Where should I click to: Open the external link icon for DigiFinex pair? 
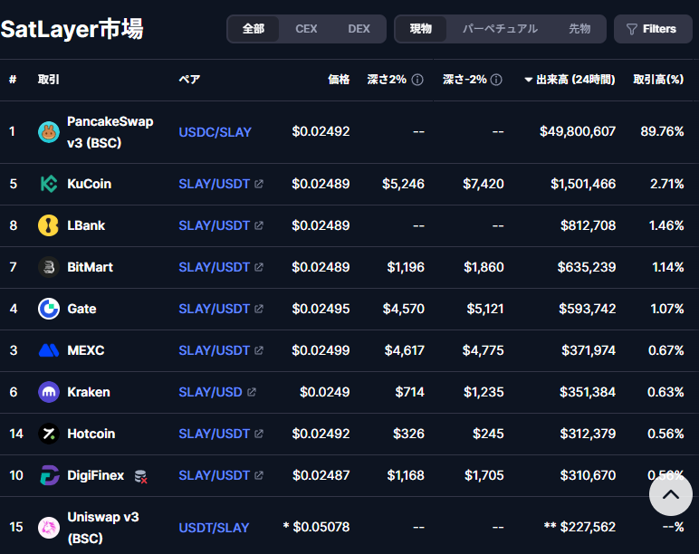click(259, 475)
